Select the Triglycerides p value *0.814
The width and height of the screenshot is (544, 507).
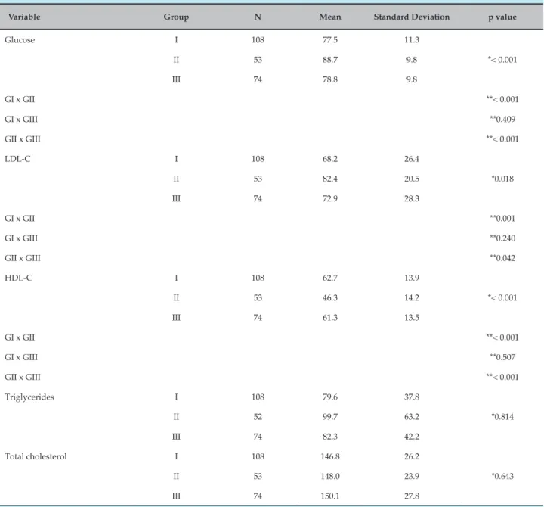tap(502, 417)
